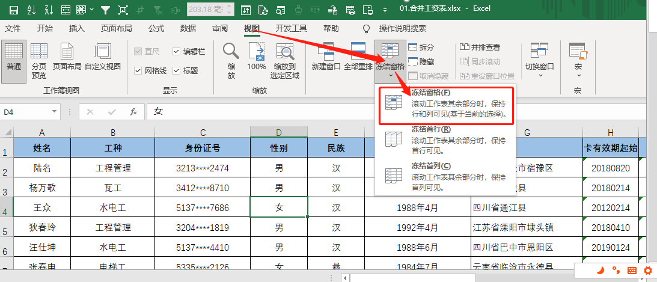
Task: Click the keyboard icon in the input-method toolbar
Action: (632, 271)
